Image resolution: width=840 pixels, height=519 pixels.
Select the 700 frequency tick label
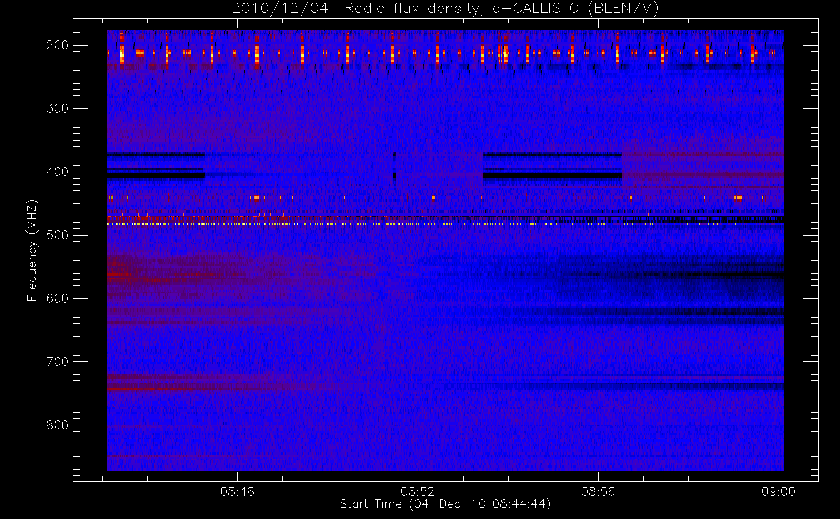tap(58, 362)
